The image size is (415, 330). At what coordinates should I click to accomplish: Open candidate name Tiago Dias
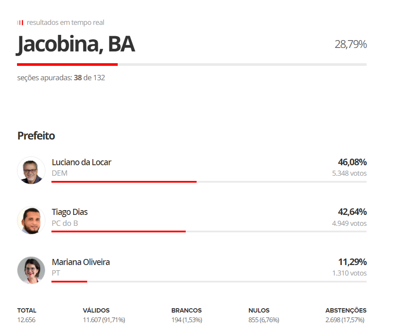(70, 212)
